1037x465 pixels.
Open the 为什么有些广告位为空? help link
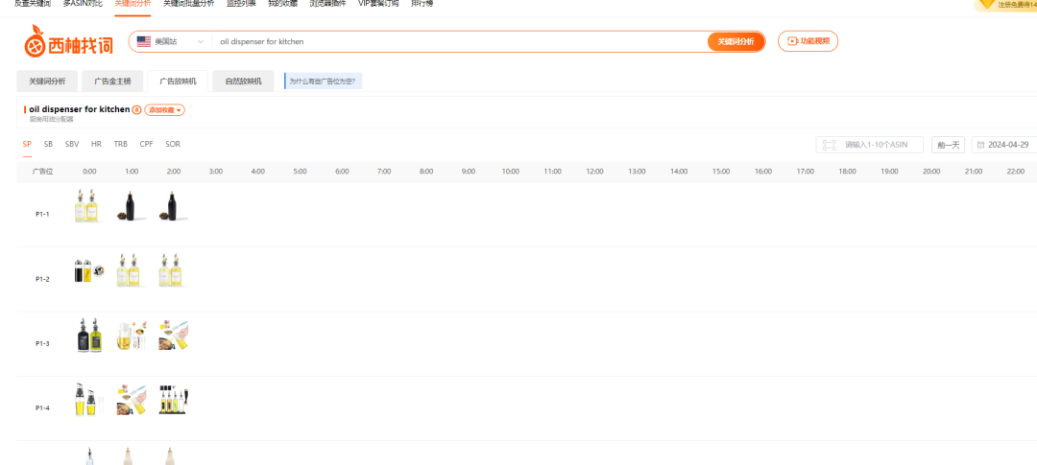pos(325,81)
